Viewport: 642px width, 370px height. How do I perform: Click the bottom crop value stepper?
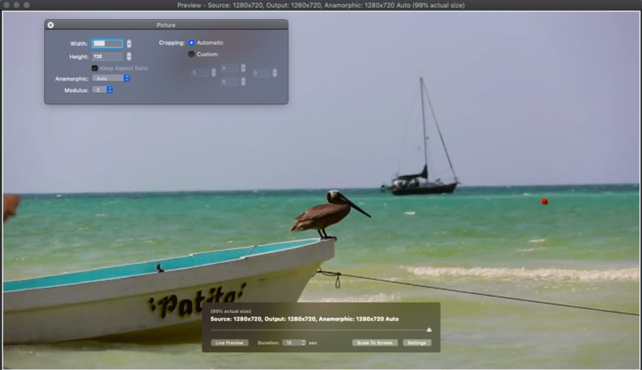243,82
